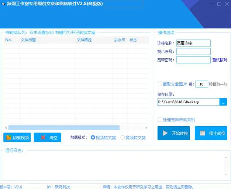Click the 连接名称 input field
Screen dimensions: 231x189
pyautogui.click(x=193, y=43)
